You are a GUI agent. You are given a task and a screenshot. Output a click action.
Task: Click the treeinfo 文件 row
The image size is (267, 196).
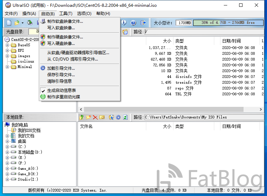pos(171,82)
